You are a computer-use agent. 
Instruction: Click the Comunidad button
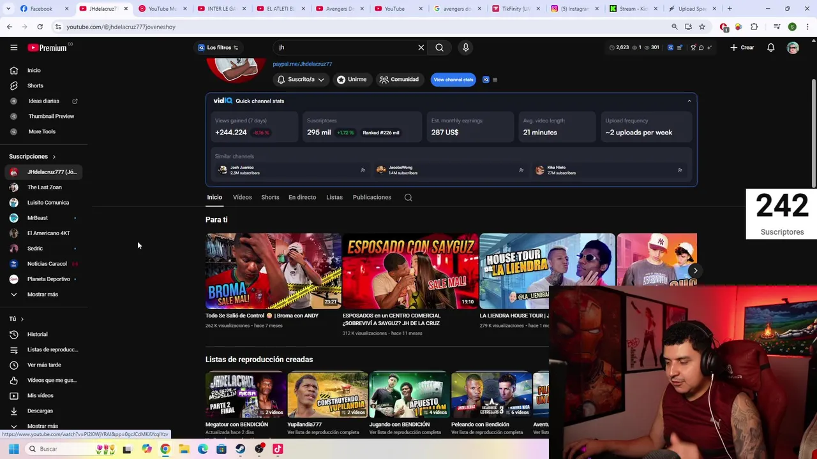[x=399, y=80]
